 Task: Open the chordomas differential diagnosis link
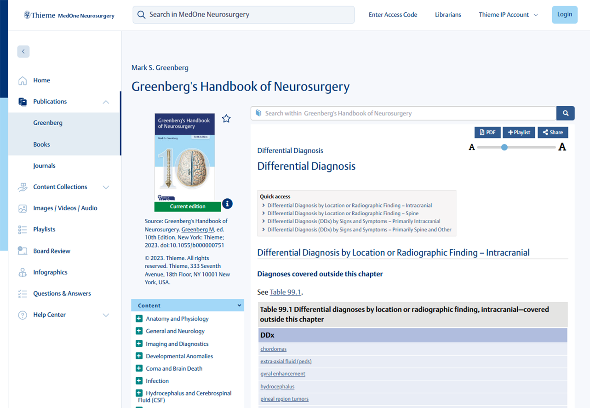point(273,349)
